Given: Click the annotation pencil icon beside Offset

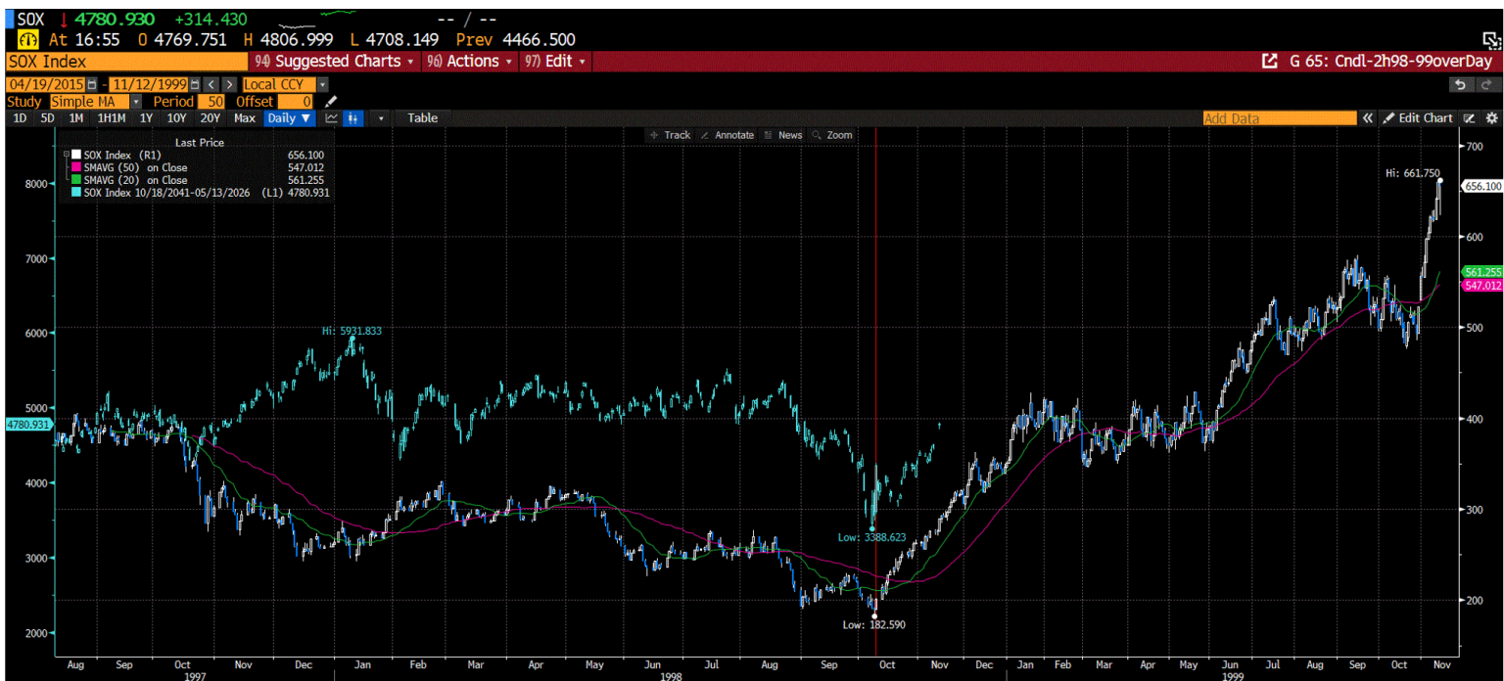Looking at the screenshot, I should coord(330,101).
